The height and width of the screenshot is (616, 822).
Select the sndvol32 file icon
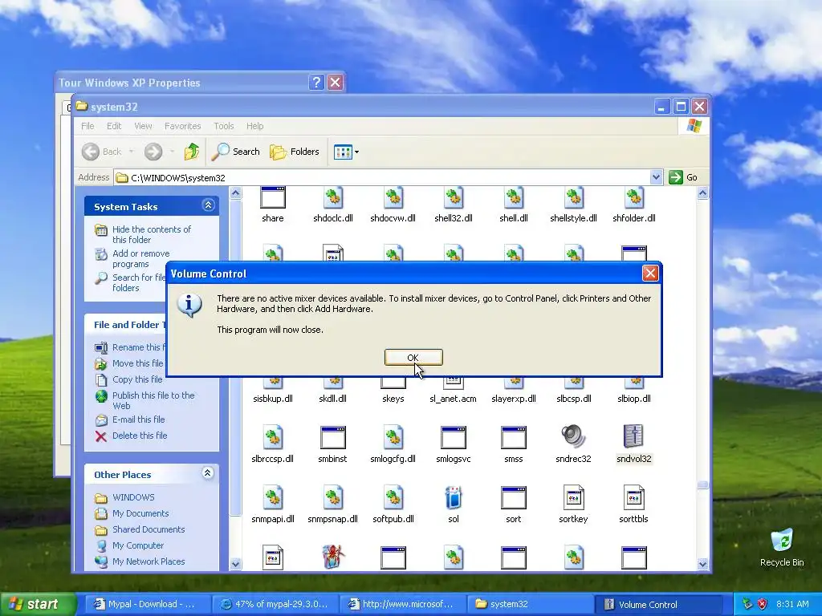[x=634, y=436]
